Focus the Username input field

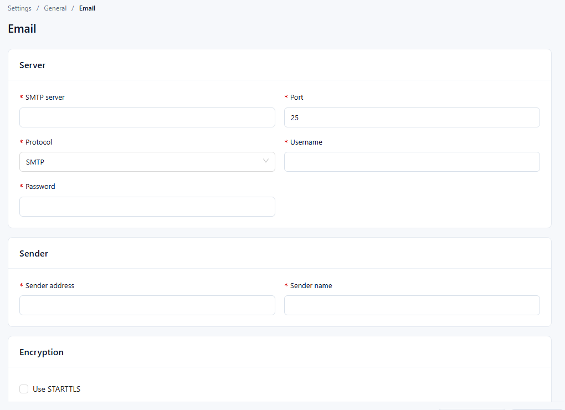coord(412,162)
